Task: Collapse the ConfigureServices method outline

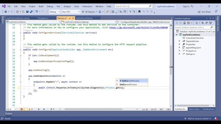Action: pos(21,33)
